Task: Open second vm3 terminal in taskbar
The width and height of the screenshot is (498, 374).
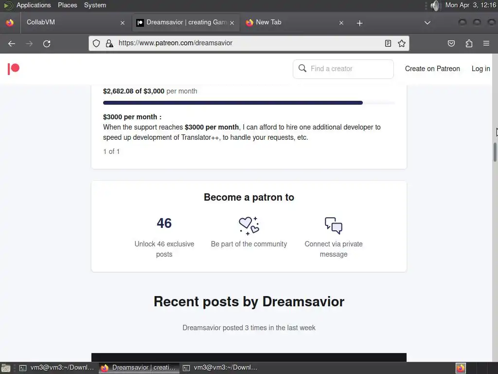Action: tap(220, 368)
